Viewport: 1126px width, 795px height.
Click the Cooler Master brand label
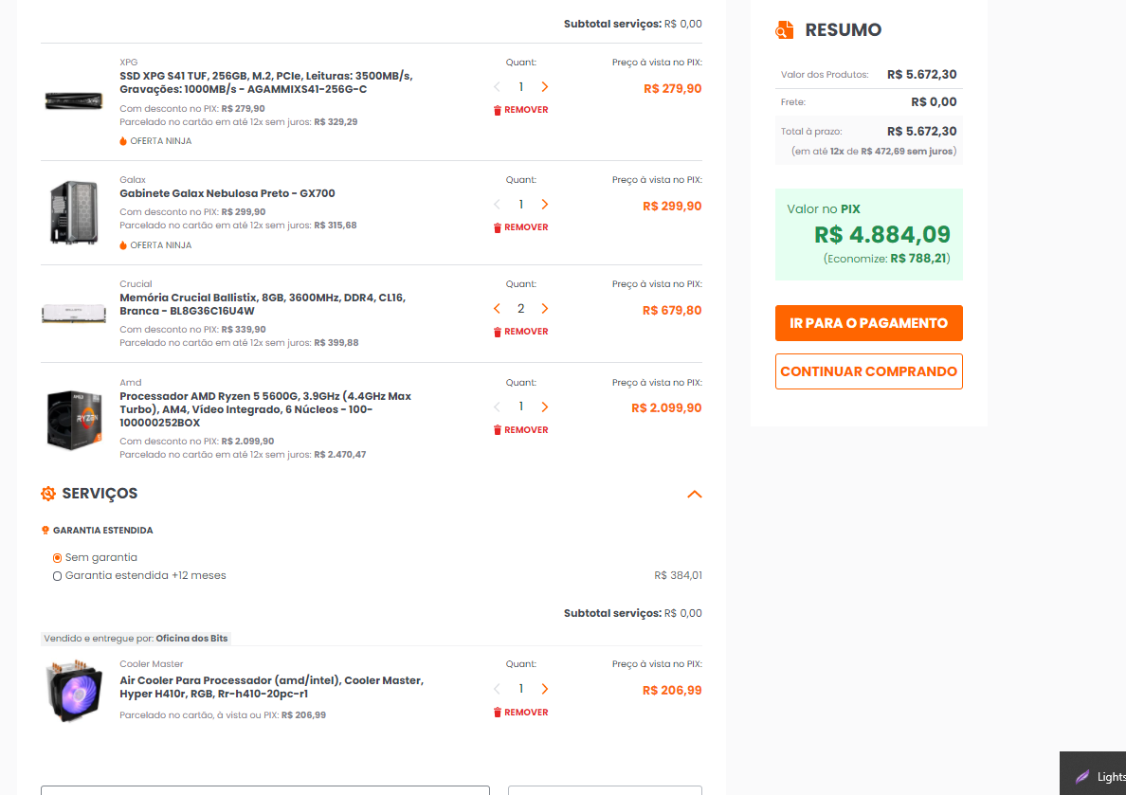click(x=152, y=664)
